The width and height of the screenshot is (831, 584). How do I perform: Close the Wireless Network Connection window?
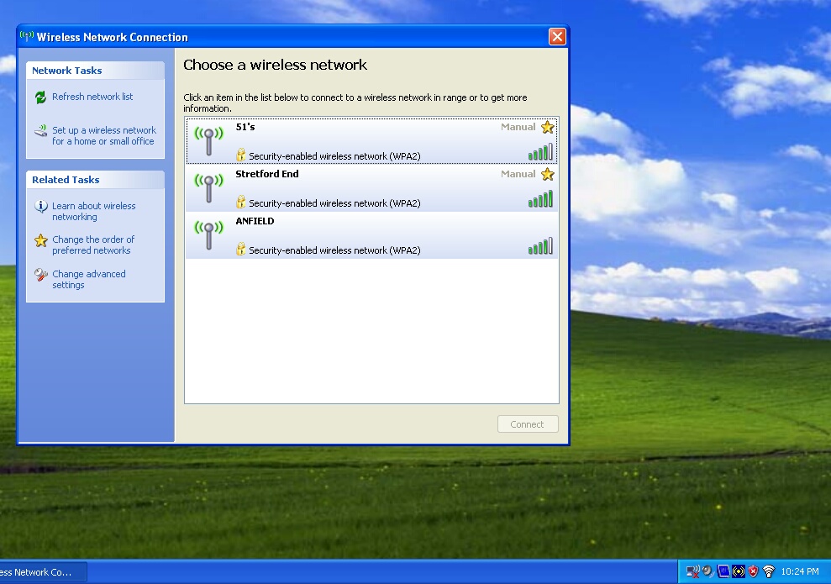557,37
